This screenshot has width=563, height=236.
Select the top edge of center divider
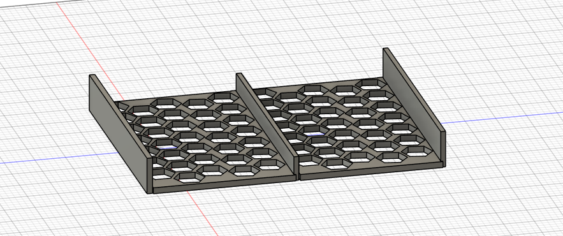[x=268, y=115]
